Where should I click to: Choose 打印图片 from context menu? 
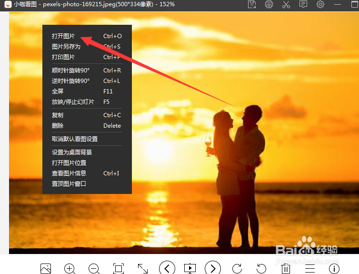pyautogui.click(x=87, y=57)
